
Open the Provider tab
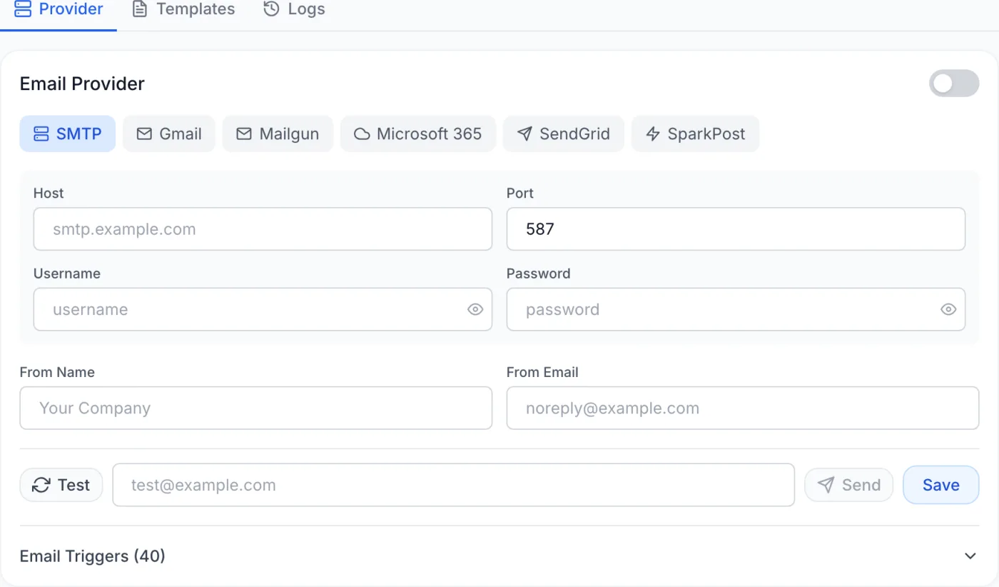click(59, 10)
